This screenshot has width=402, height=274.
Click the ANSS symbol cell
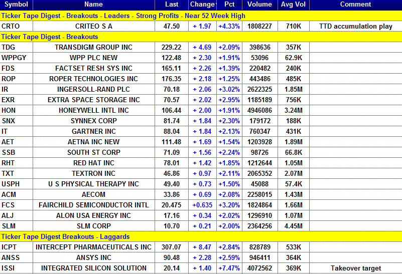16,257
